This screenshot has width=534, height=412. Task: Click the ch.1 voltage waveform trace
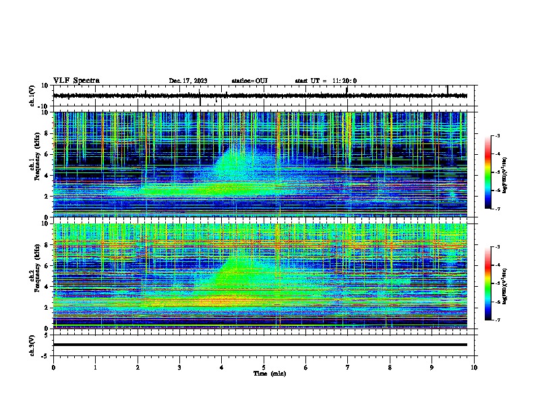point(260,96)
